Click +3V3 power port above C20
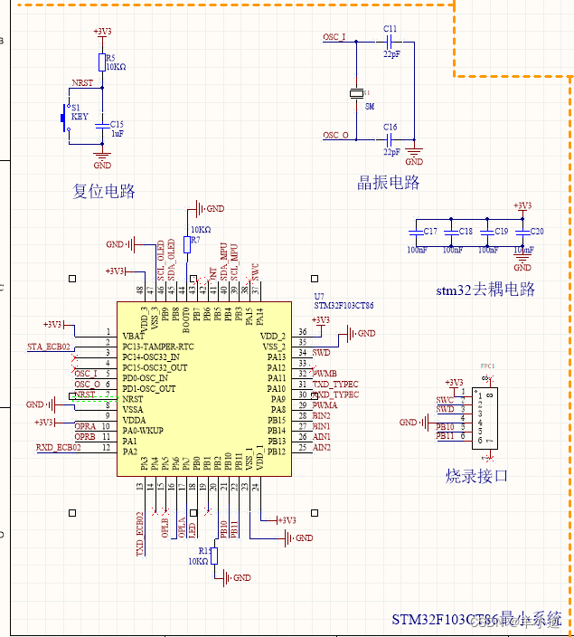 click(522, 206)
